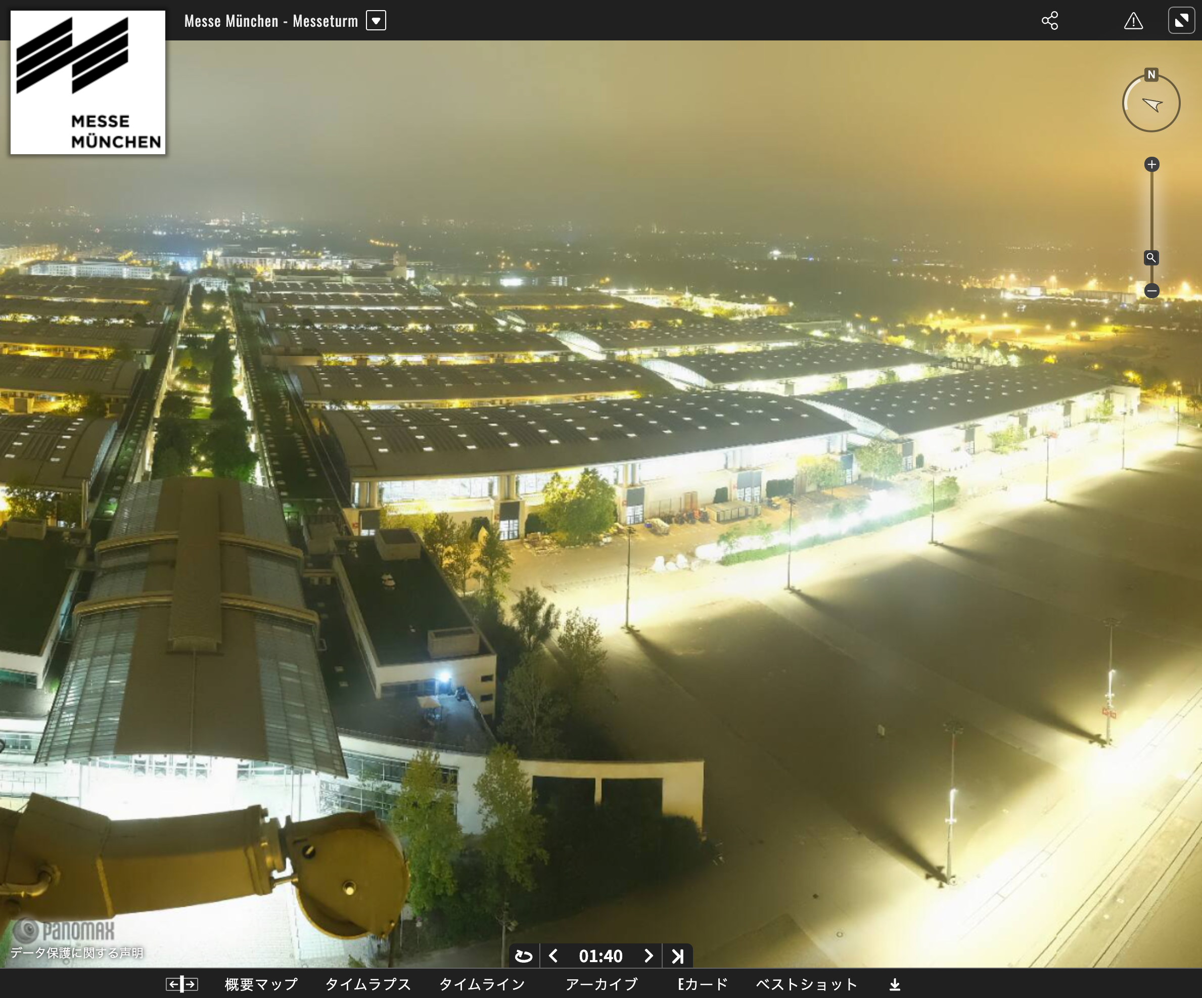This screenshot has width=1202, height=998.
Task: Toggle the panorama width arrows icon
Action: coord(182,984)
